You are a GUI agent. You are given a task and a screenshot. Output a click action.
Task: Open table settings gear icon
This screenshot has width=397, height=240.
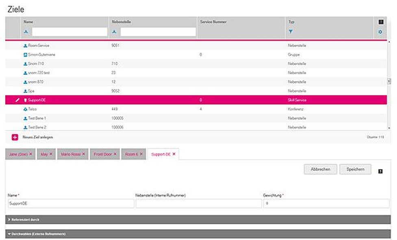[380, 32]
